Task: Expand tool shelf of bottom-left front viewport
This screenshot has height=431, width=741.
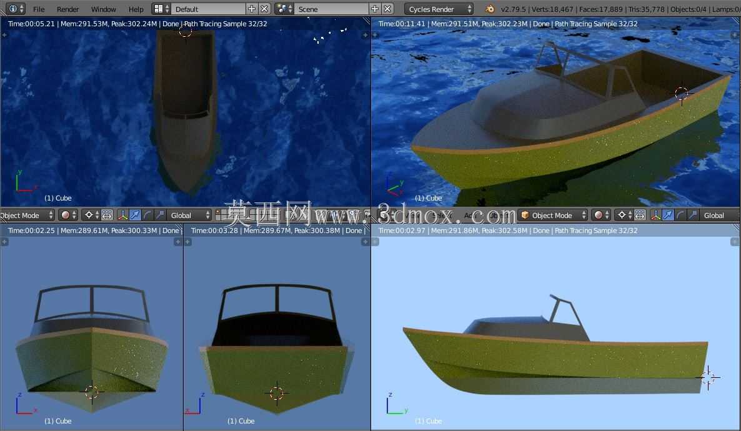Action: (4, 242)
